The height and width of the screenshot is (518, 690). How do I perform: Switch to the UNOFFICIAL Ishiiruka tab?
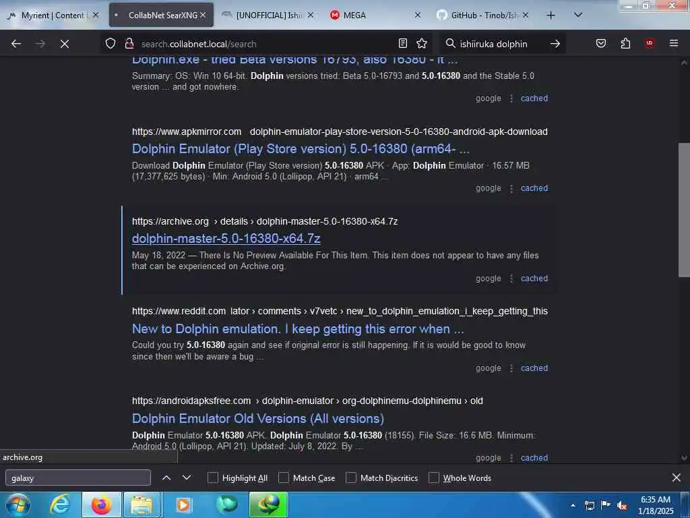coord(268,16)
